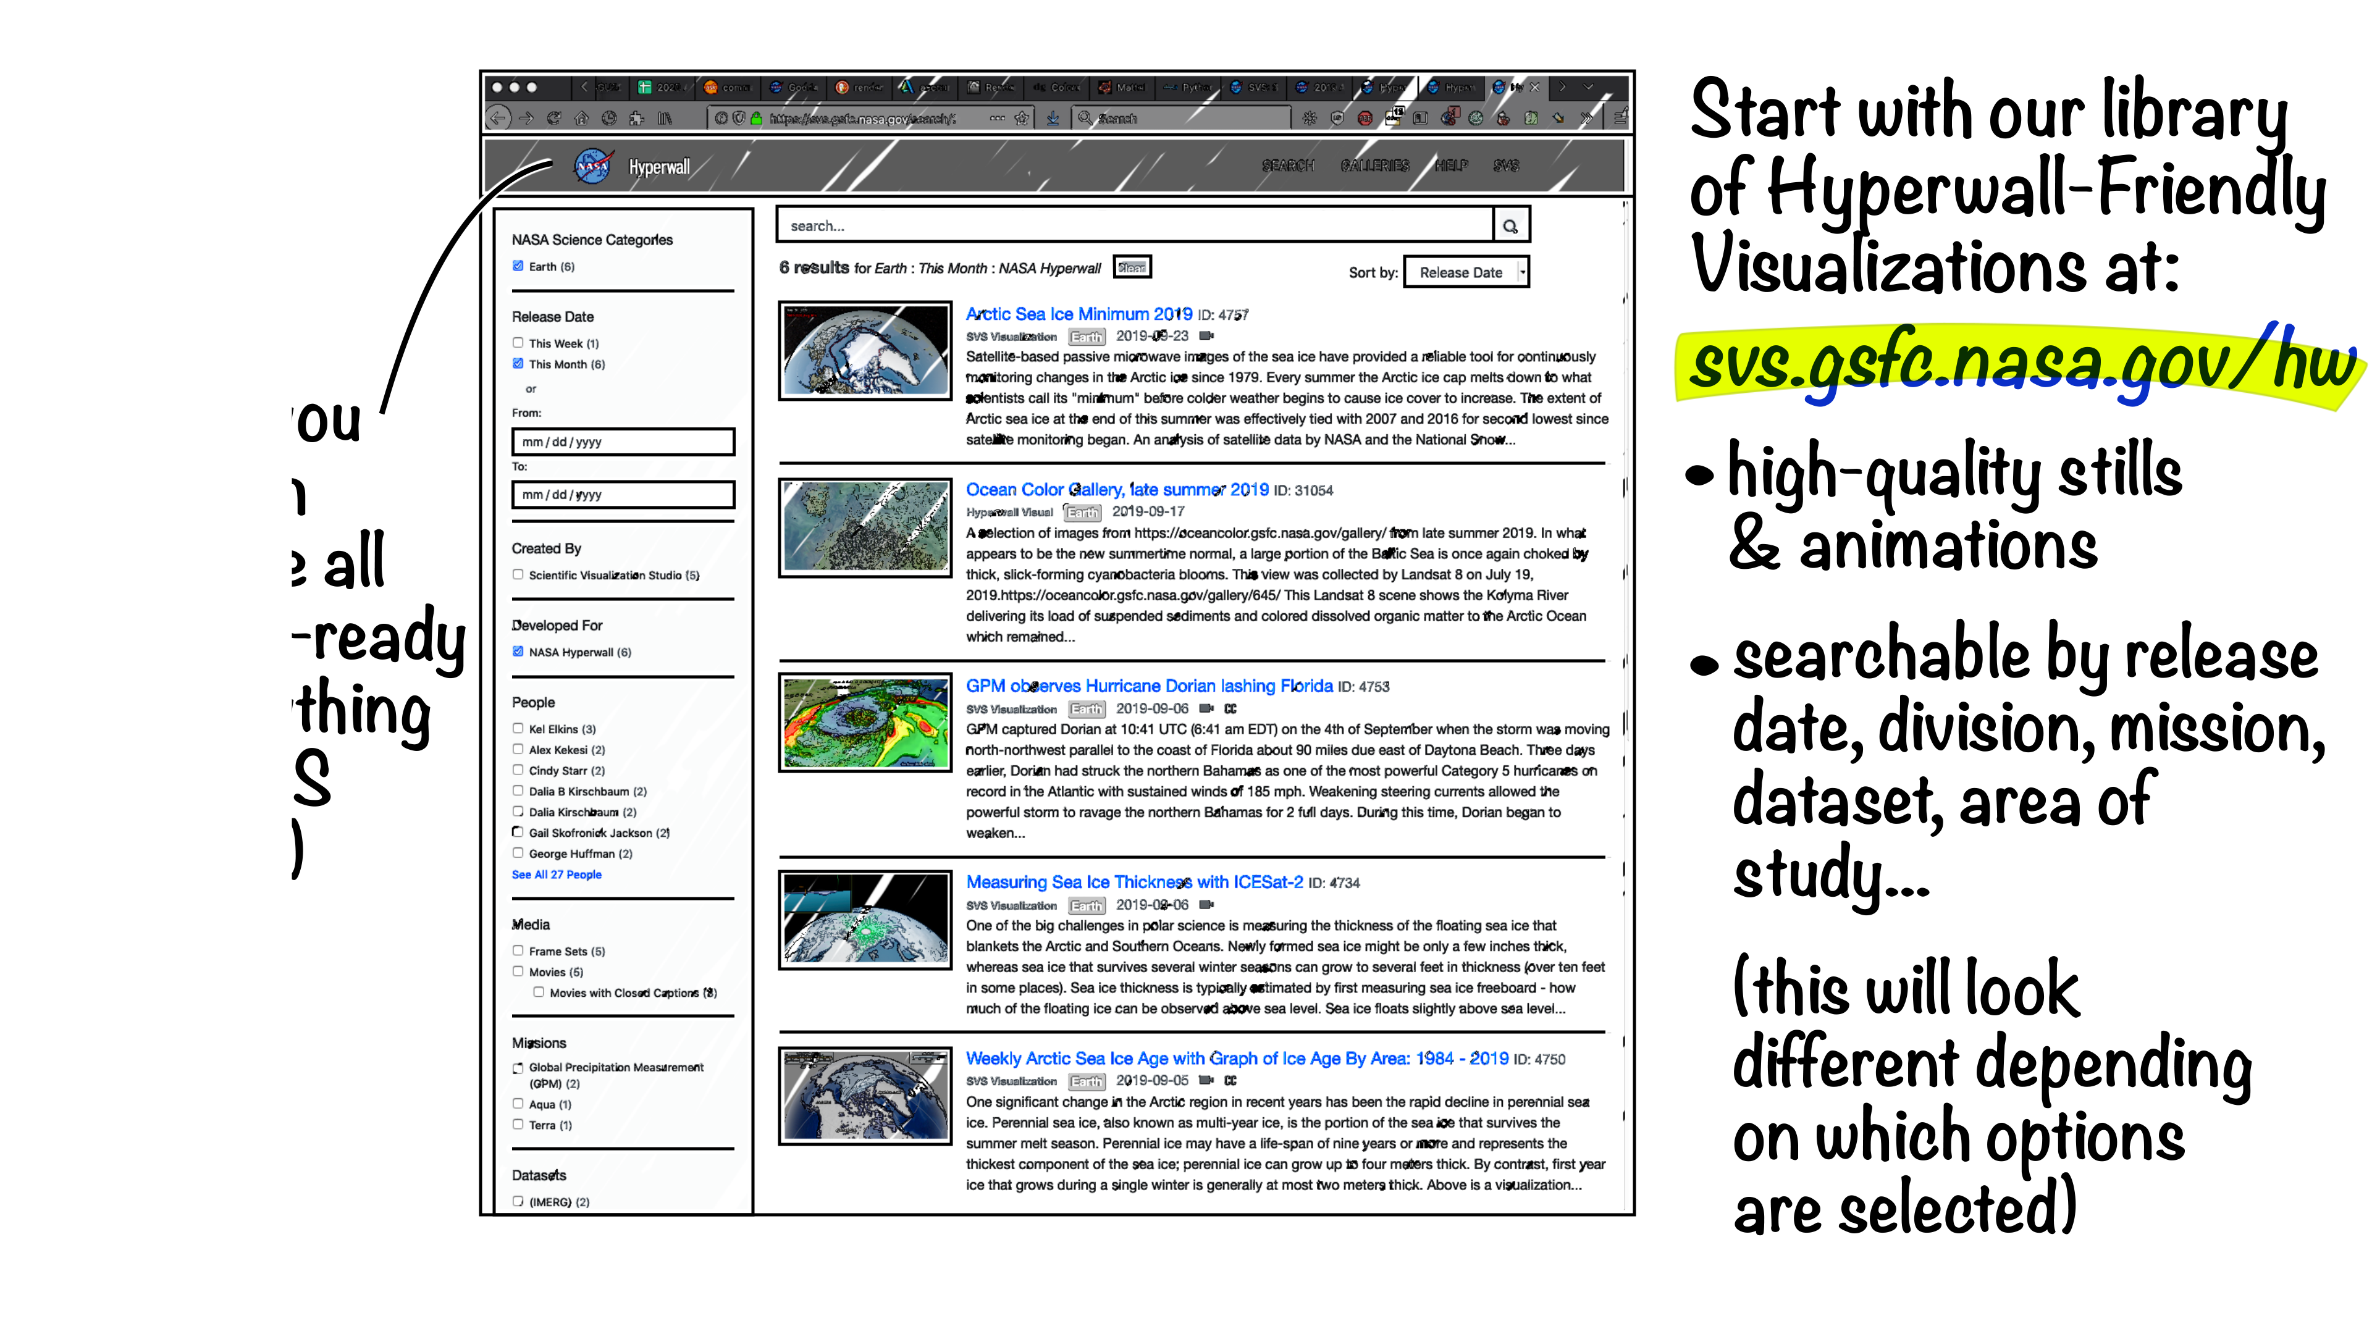2372x1334 pixels.
Task: Click the Hyperwall site title
Action: [x=658, y=167]
